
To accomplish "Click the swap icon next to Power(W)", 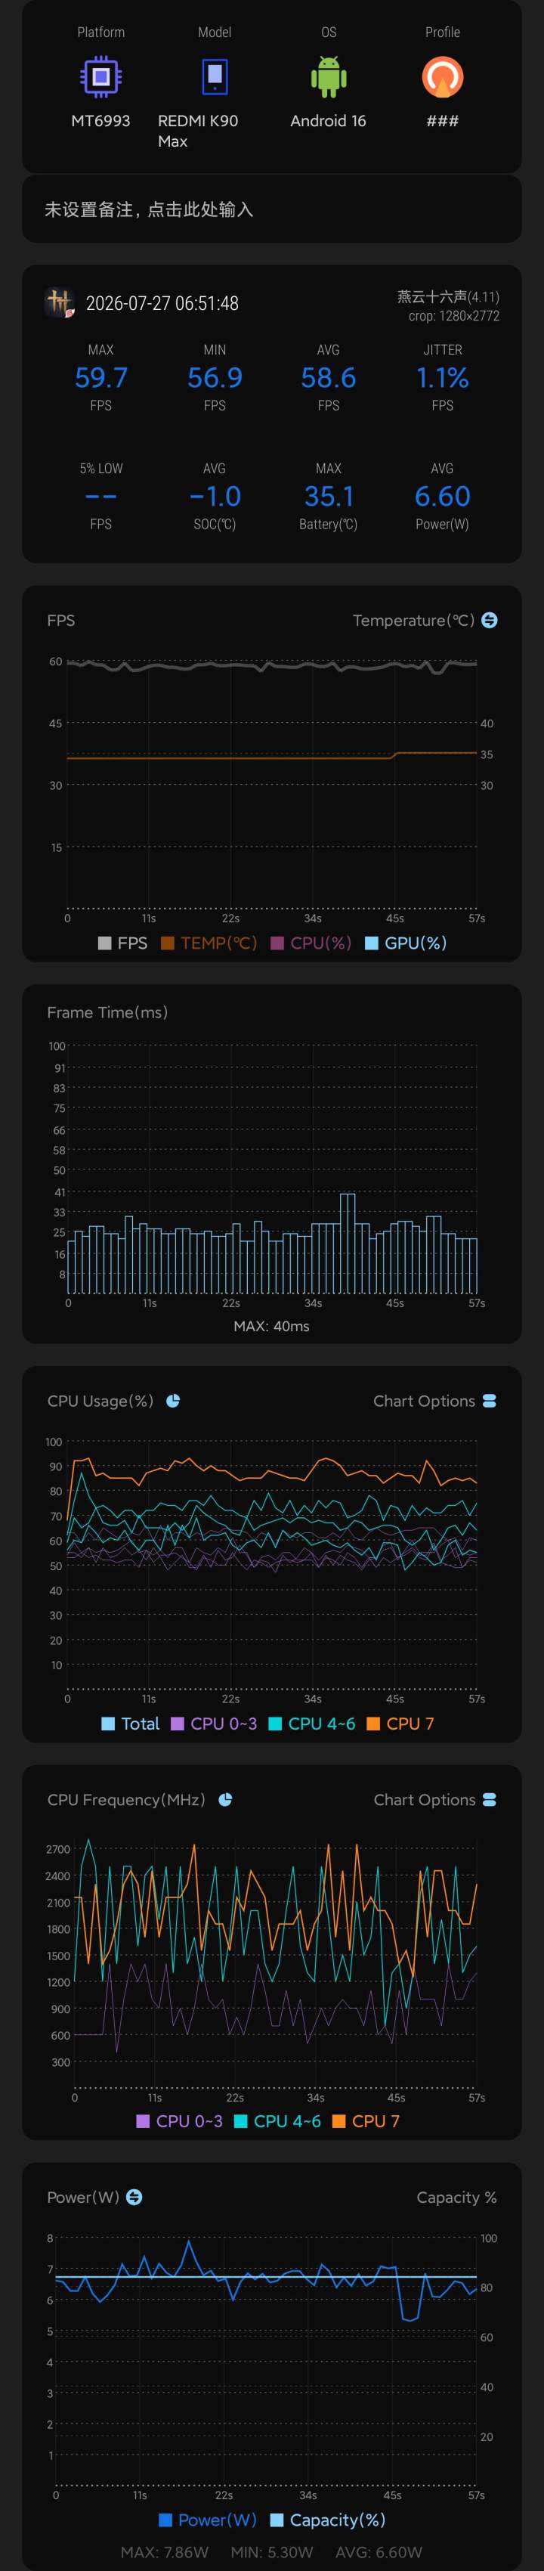I will 134,2197.
